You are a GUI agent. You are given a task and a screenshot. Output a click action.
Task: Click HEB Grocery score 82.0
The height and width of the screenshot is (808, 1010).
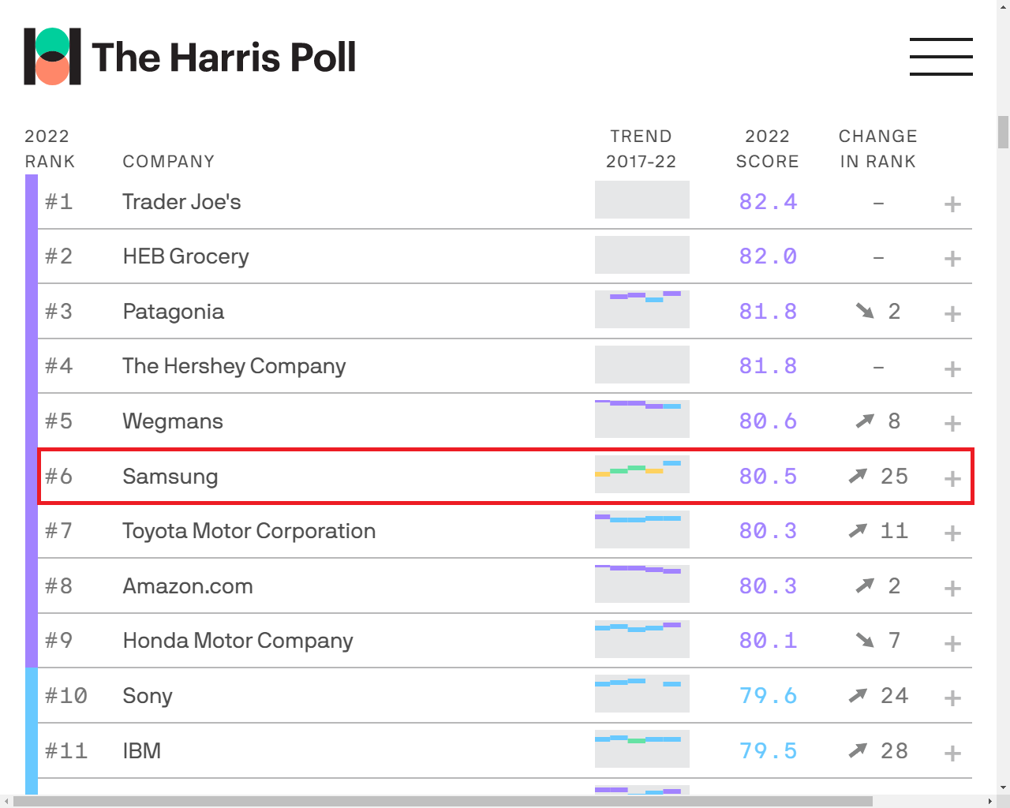point(768,256)
